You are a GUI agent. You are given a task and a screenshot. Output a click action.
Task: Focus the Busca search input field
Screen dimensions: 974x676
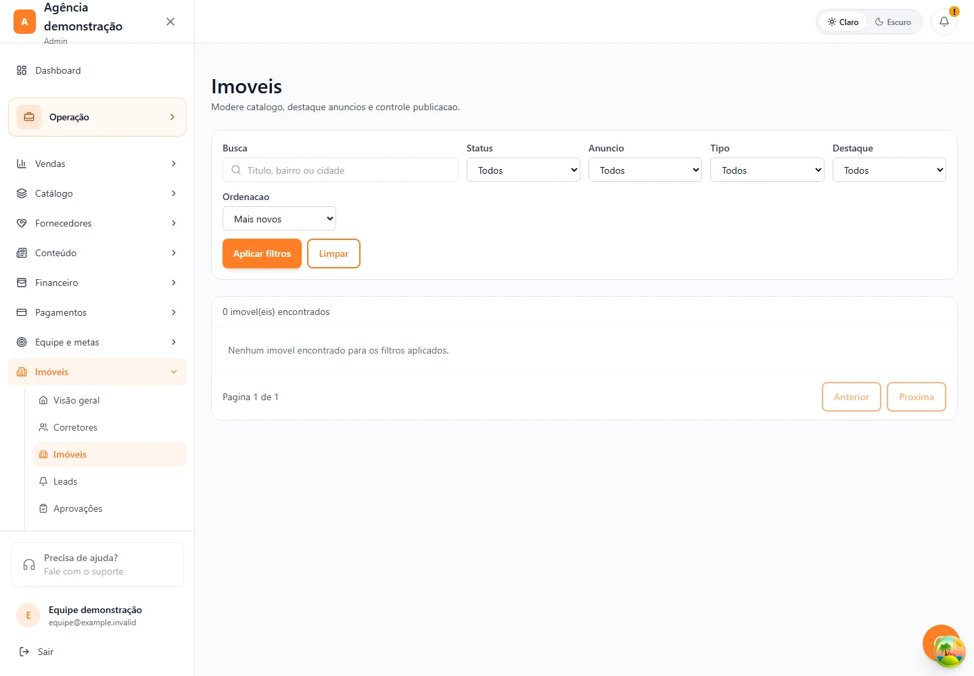coord(340,170)
